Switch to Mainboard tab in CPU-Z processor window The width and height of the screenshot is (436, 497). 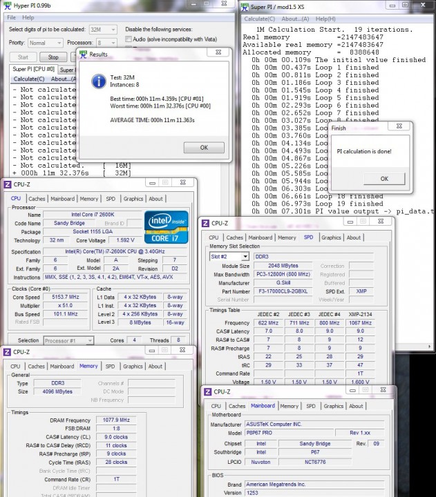pos(62,199)
